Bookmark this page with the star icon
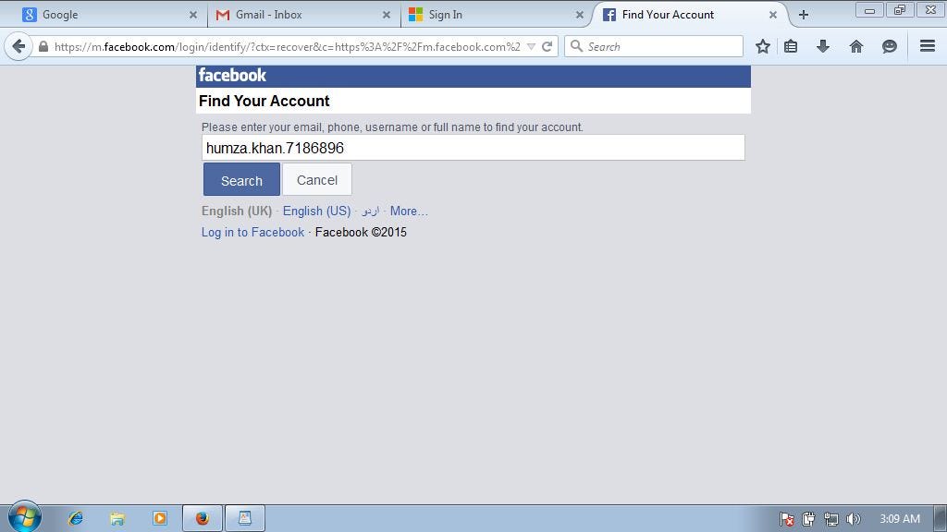 coord(763,46)
